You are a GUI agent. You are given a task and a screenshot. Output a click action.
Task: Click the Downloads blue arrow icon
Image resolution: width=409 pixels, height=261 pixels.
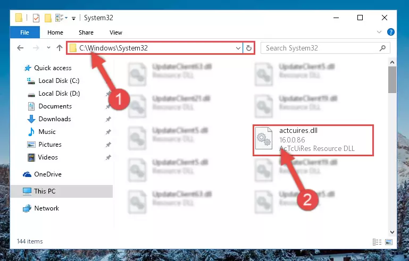point(31,119)
